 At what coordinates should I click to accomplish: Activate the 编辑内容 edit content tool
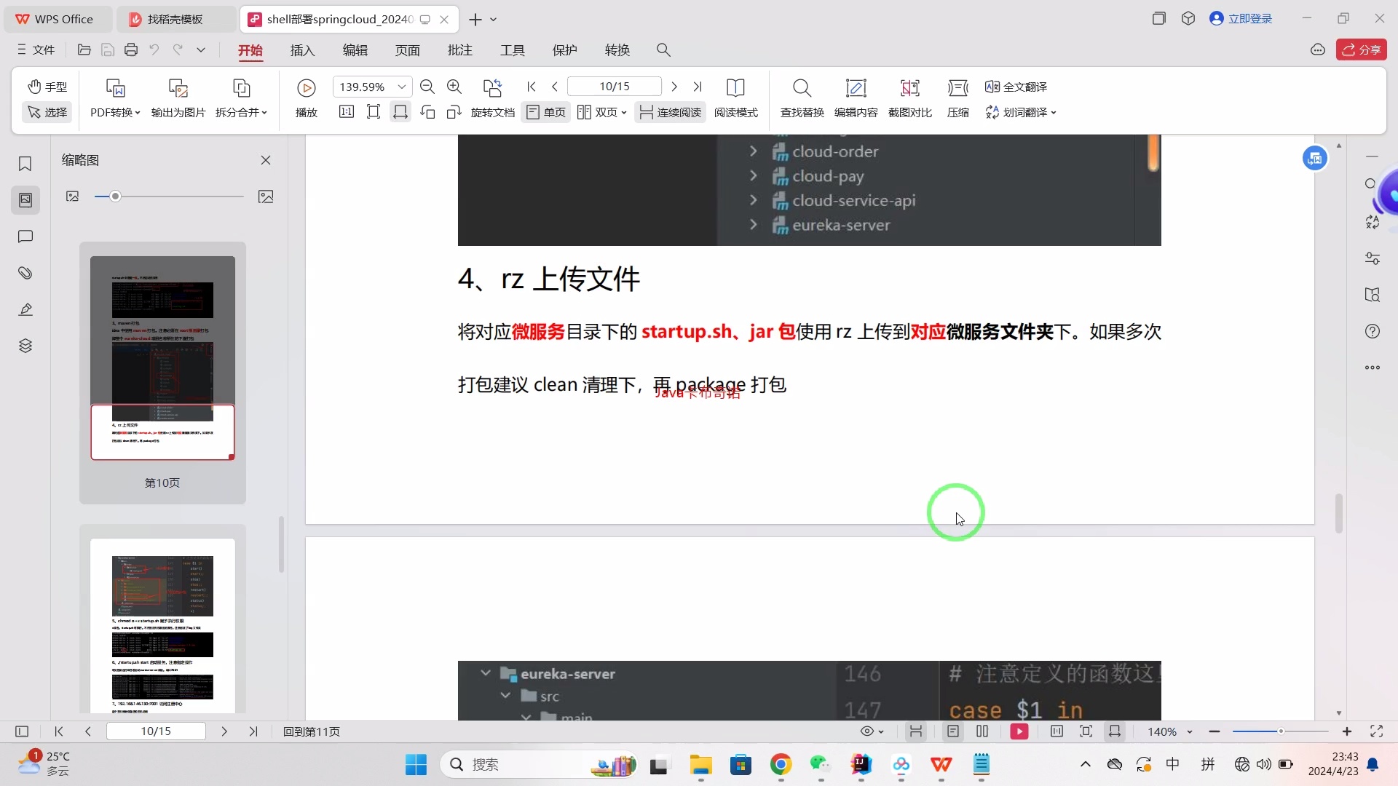coord(856,98)
